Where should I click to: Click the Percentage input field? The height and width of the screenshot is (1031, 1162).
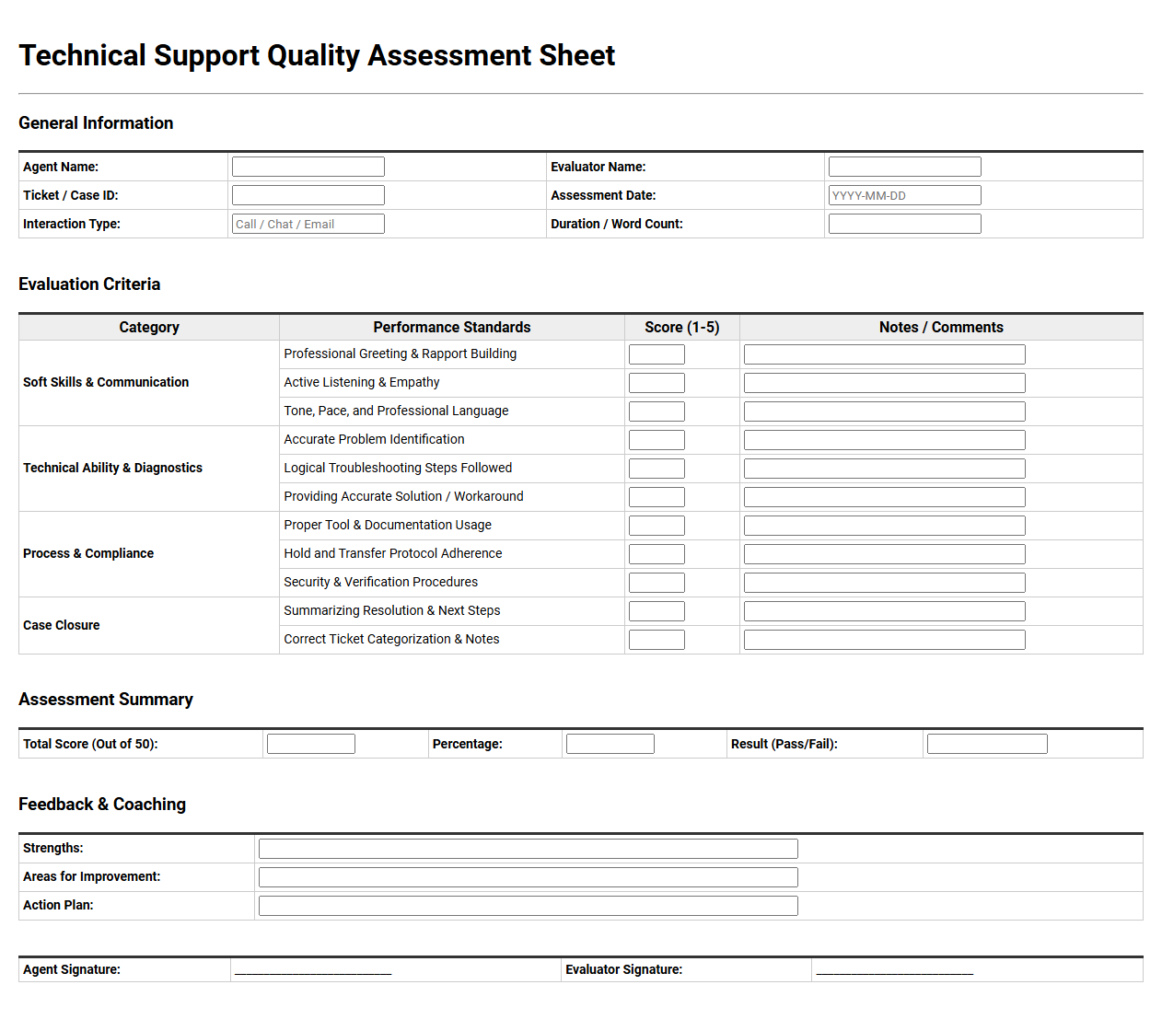click(x=610, y=744)
